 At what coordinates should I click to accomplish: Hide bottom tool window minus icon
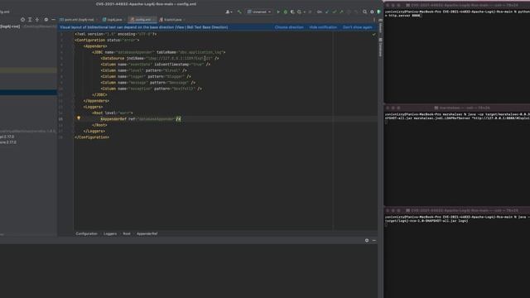tap(373, 240)
